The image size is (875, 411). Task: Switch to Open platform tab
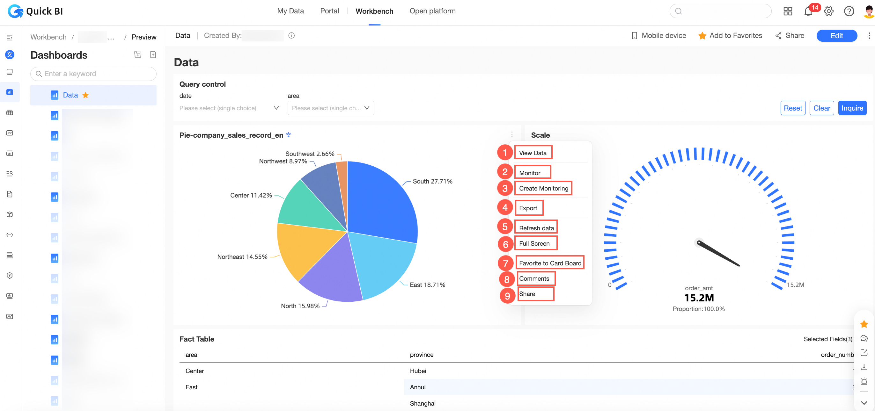click(x=432, y=11)
